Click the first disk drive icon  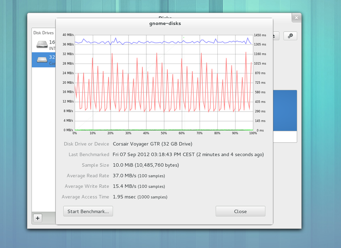tap(42, 44)
